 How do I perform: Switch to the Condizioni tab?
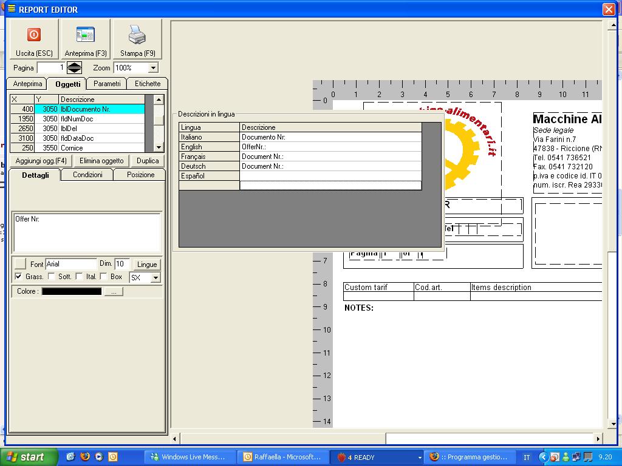87,175
